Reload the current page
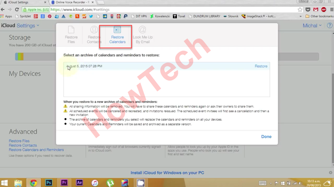The width and height of the screenshot is (334, 187). click(x=17, y=9)
